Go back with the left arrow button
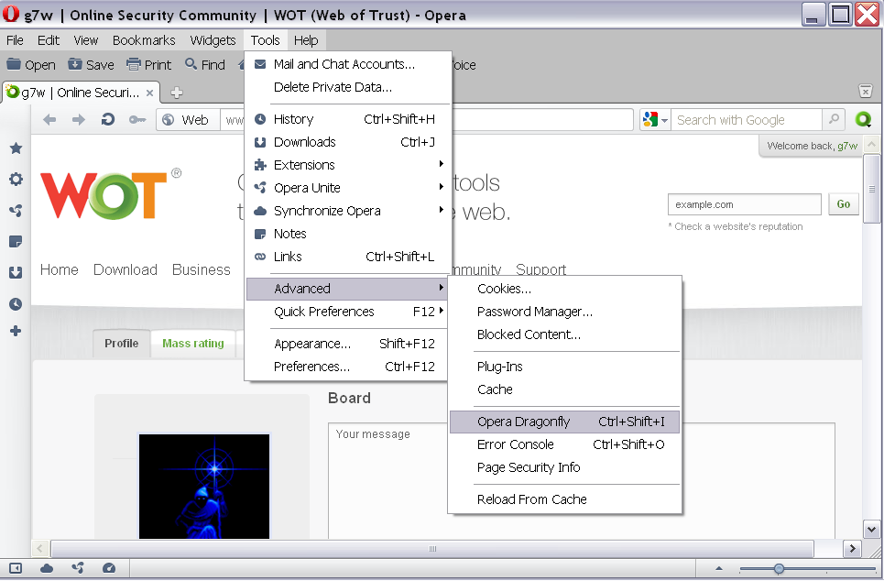 tap(49, 119)
